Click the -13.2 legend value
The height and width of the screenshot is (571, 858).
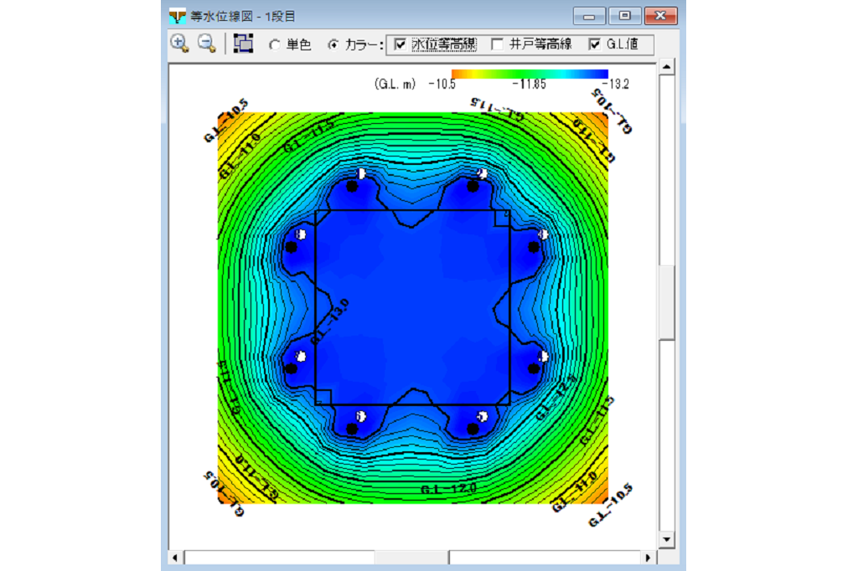[616, 85]
